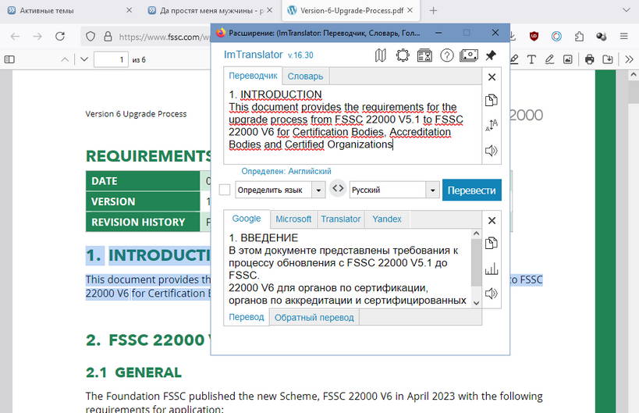Viewport: 639px width, 413px height.
Task: Swap source and target languages
Action: pyautogui.click(x=338, y=188)
